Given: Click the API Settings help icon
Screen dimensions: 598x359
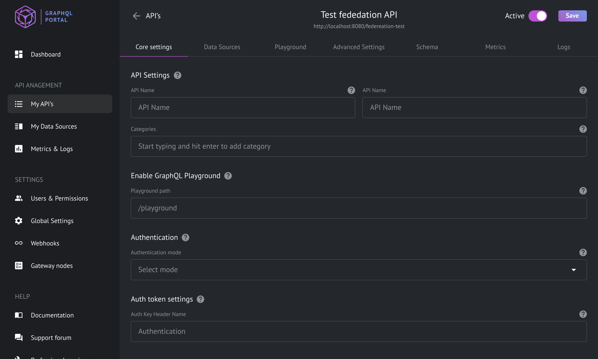Looking at the screenshot, I should (177, 75).
